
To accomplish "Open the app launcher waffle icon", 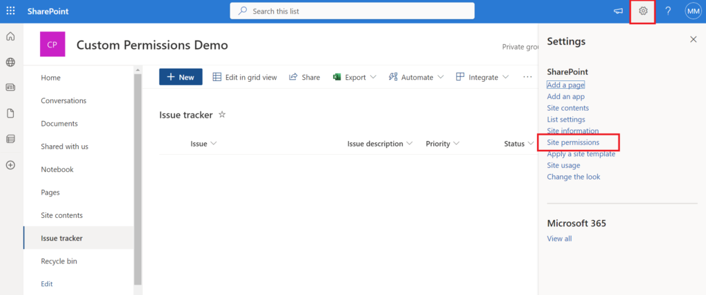I will point(10,11).
